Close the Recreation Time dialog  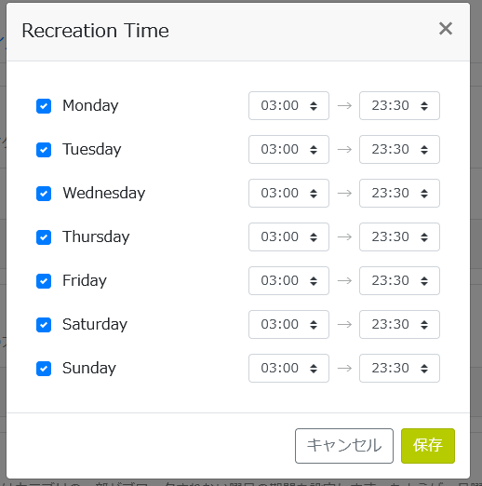(446, 29)
